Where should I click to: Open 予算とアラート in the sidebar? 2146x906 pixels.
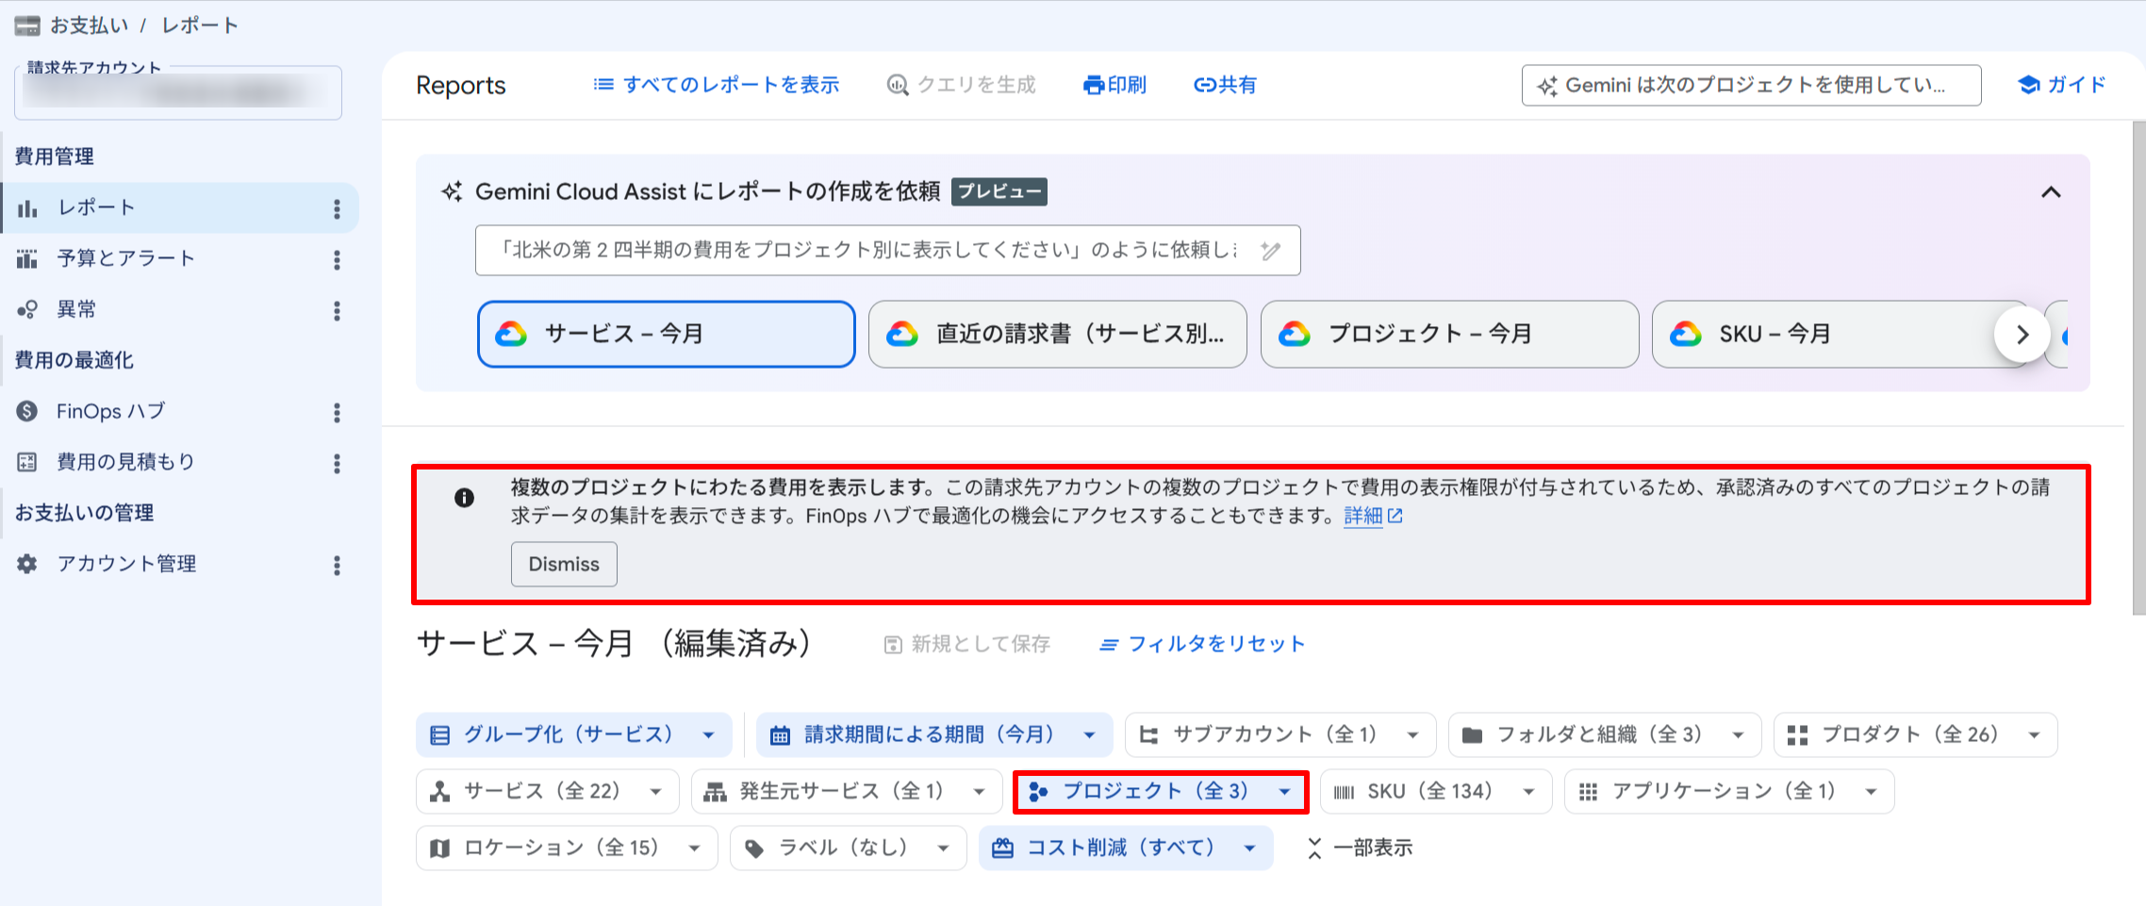point(179,258)
